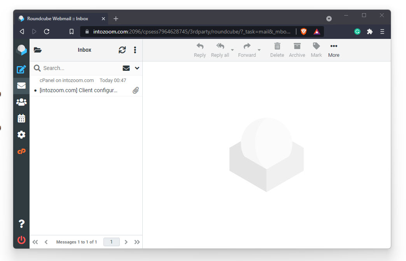Go to the previous page of messages
Image resolution: width=406 pixels, height=261 pixels.
click(x=46, y=242)
